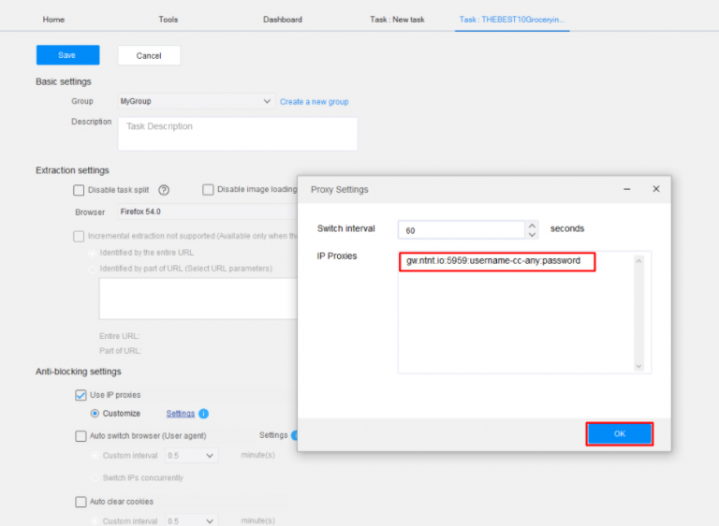Click the Cancel button
Screen dimensions: 719x526
point(149,55)
